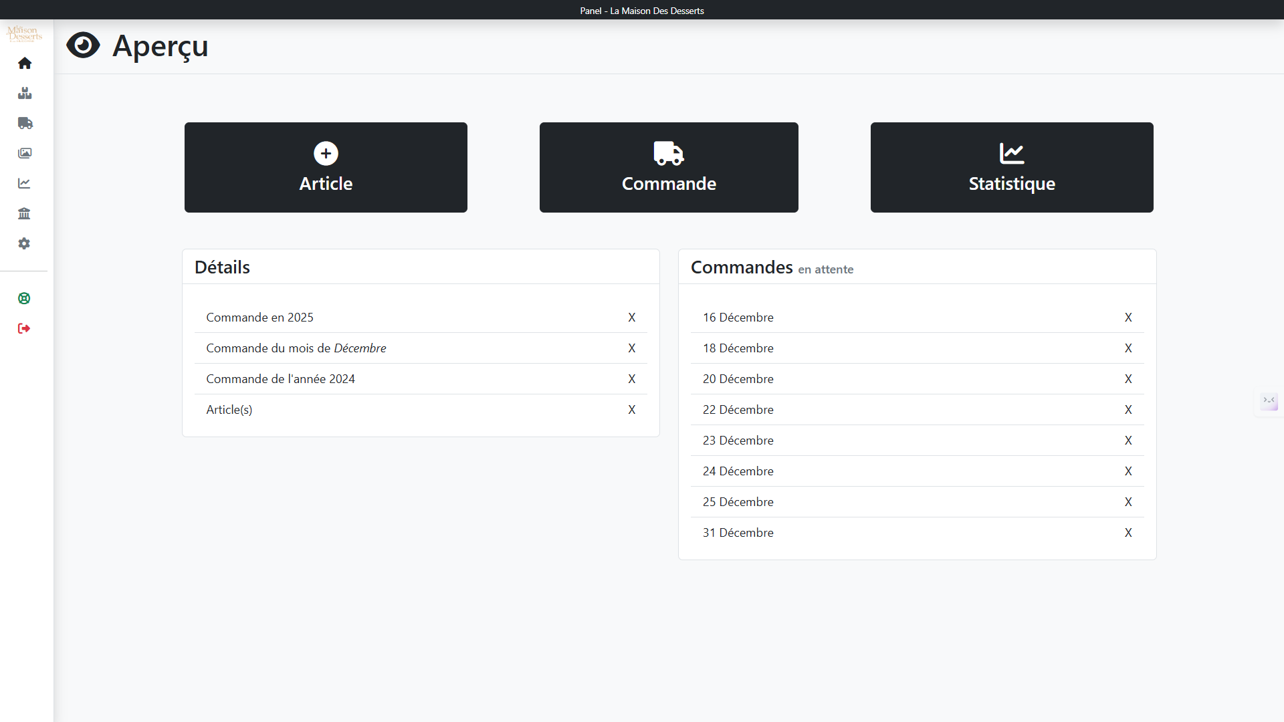Image resolution: width=1284 pixels, height=722 pixels.
Task: Click the red logout icon
Action: (25, 328)
